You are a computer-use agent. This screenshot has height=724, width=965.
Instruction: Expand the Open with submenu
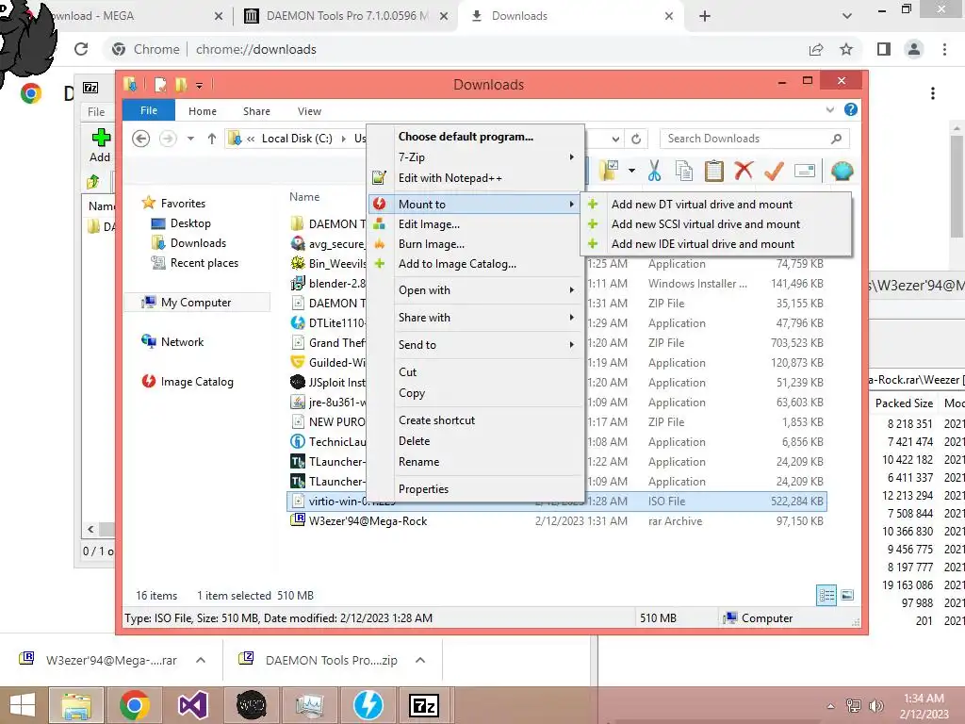(475, 290)
